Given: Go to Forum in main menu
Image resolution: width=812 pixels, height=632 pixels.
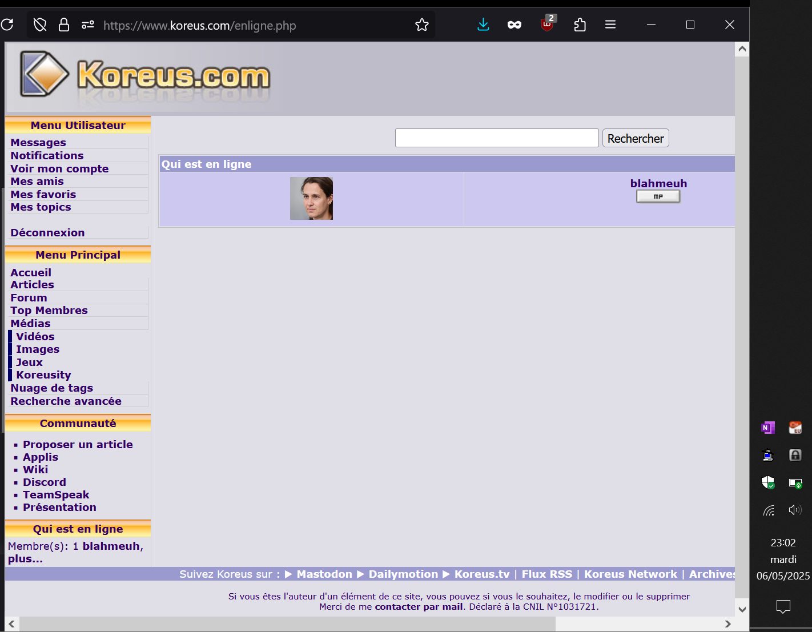Looking at the screenshot, I should [29, 297].
